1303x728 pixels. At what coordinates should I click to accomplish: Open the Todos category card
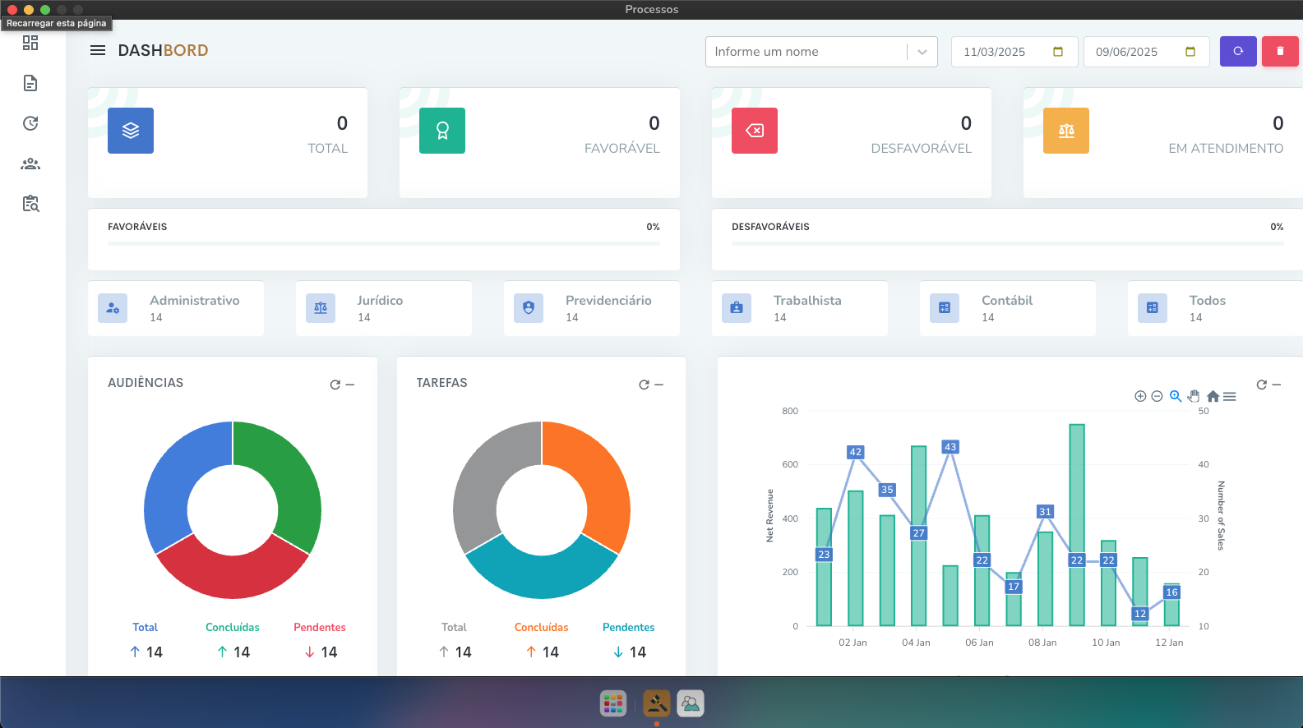point(1215,308)
